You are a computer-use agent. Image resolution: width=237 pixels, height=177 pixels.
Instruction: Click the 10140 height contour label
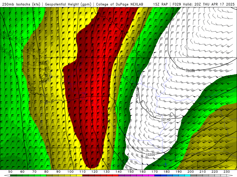(x=166, y=119)
